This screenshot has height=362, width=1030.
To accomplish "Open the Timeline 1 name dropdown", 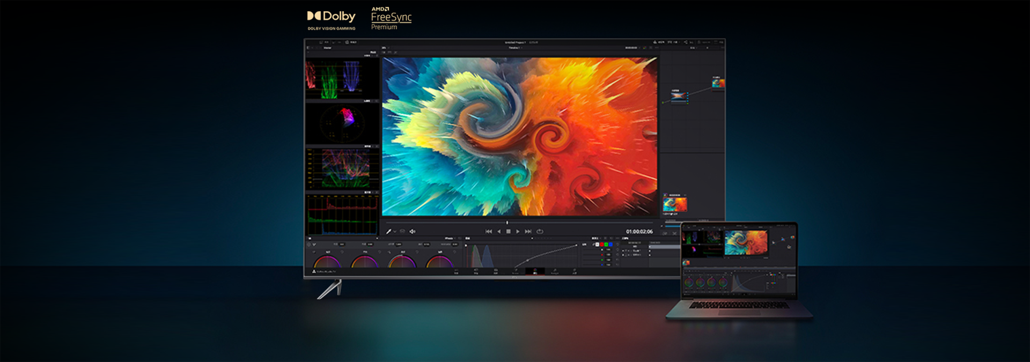I will [x=515, y=48].
